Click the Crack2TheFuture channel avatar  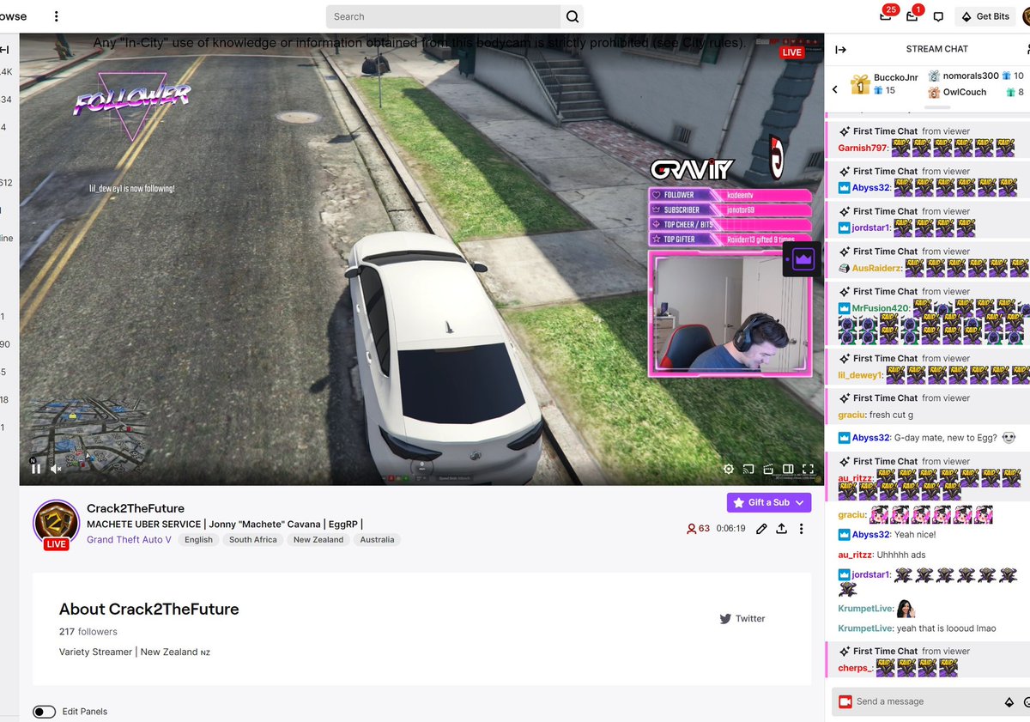pyautogui.click(x=57, y=523)
